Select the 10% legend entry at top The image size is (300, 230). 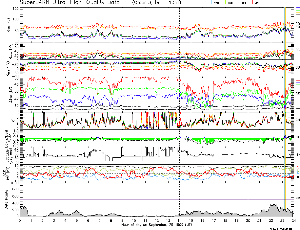244,3
